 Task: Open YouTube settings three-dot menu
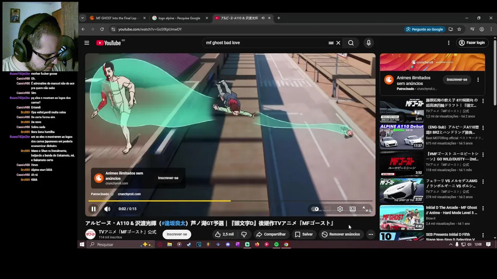pyautogui.click(x=448, y=43)
